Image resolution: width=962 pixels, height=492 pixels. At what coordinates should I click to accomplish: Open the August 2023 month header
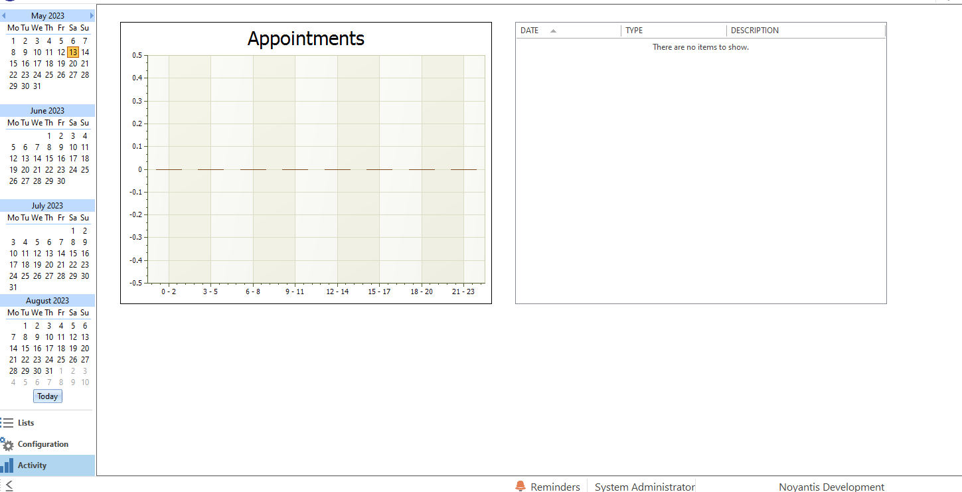[48, 301]
